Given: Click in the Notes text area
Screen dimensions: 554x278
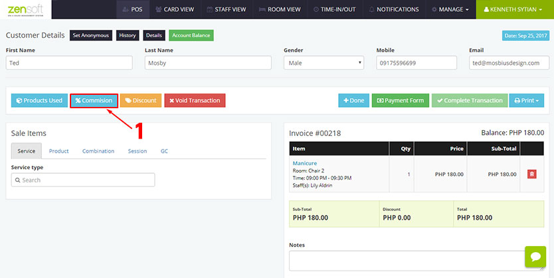Looking at the screenshot, I should point(417,261).
